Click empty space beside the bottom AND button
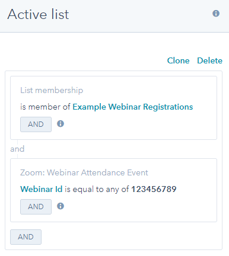This screenshot has width=229, height=256. click(x=131, y=237)
